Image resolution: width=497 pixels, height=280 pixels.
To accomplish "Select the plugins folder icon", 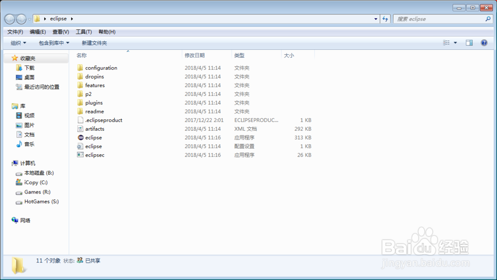I will [80, 102].
